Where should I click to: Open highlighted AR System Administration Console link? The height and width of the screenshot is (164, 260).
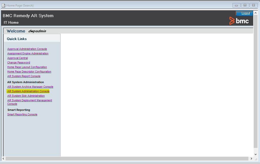pyautogui.click(x=28, y=91)
